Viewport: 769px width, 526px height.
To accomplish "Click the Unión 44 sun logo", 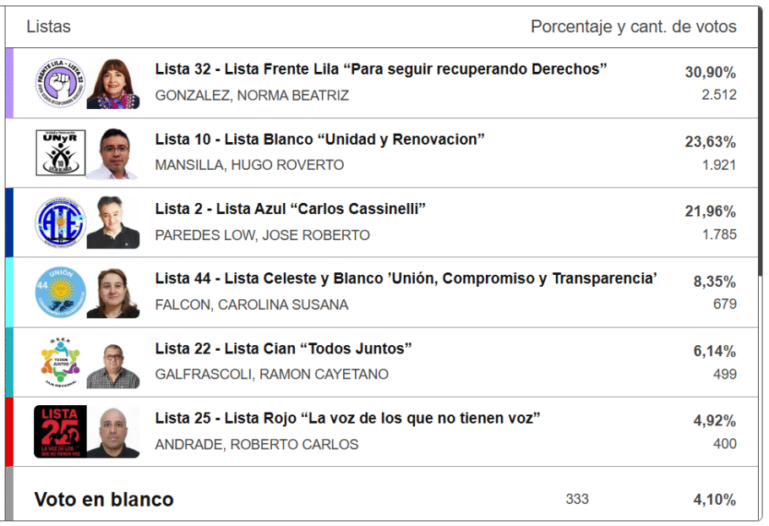I will point(60,293).
